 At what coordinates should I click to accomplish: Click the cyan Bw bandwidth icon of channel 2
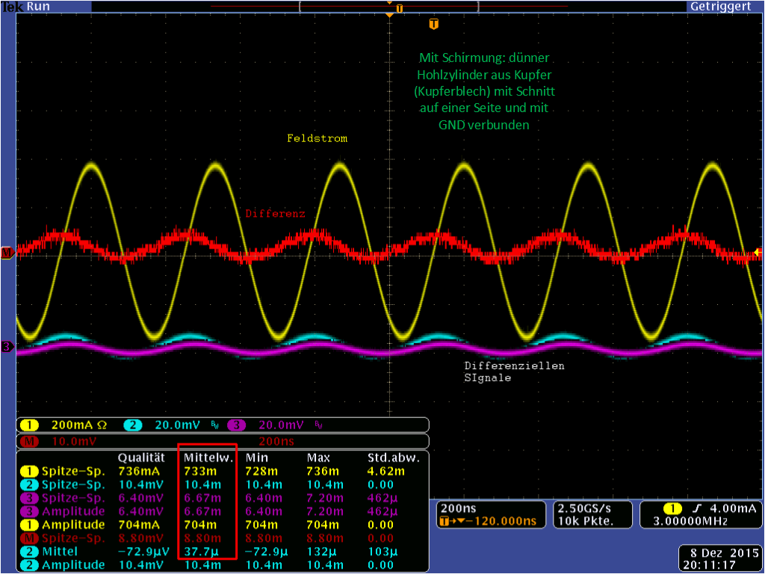214,425
